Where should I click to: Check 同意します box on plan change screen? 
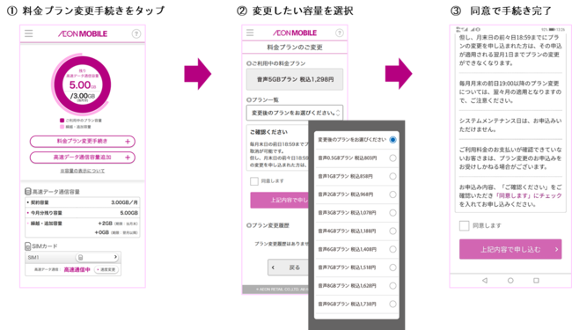coord(254,181)
